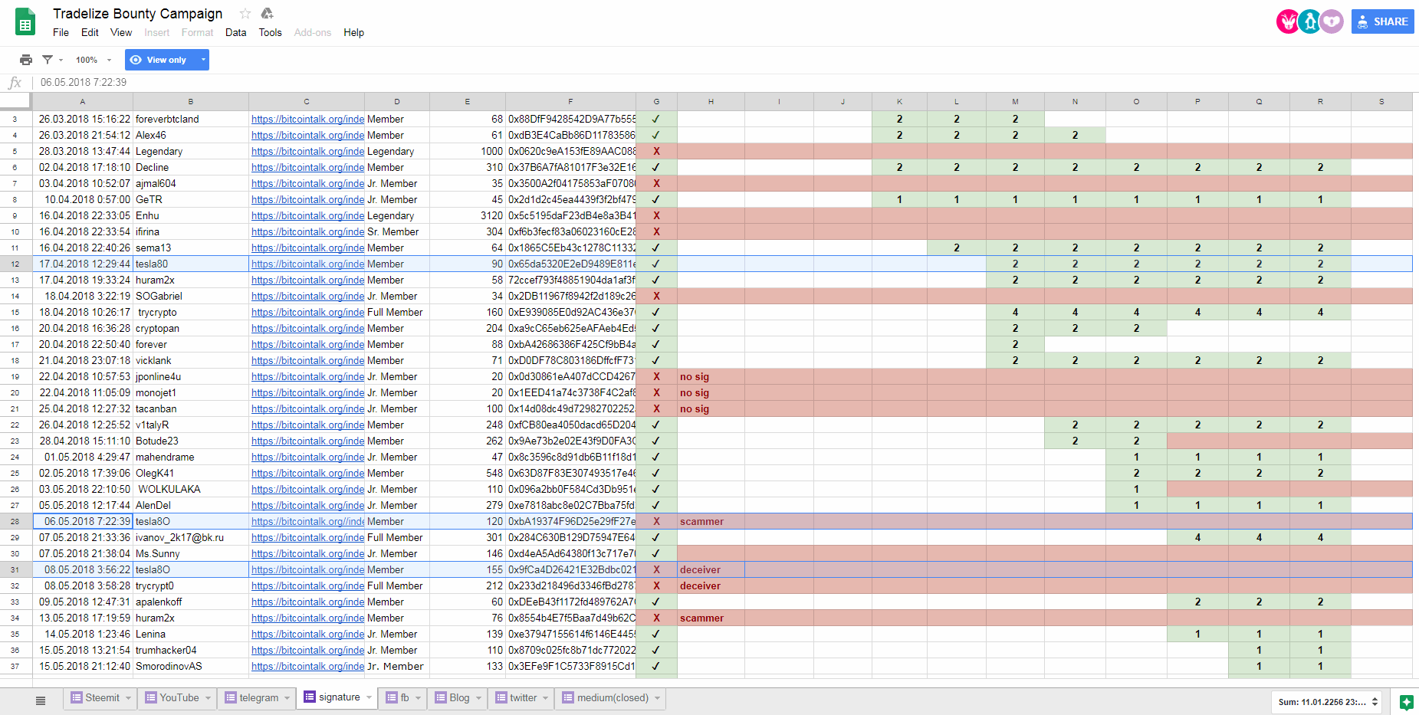Viewport: 1419px width, 715px height.
Task: Click the formula fx icon
Action: click(15, 83)
